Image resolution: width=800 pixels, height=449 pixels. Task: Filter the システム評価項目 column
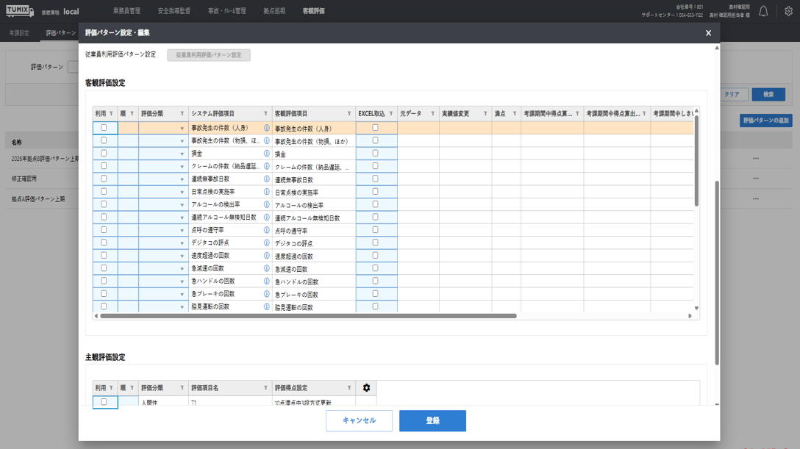pyautogui.click(x=265, y=114)
